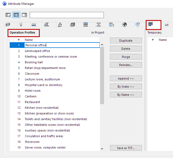
Task: Open the Reindex dialog
Action: (126, 65)
